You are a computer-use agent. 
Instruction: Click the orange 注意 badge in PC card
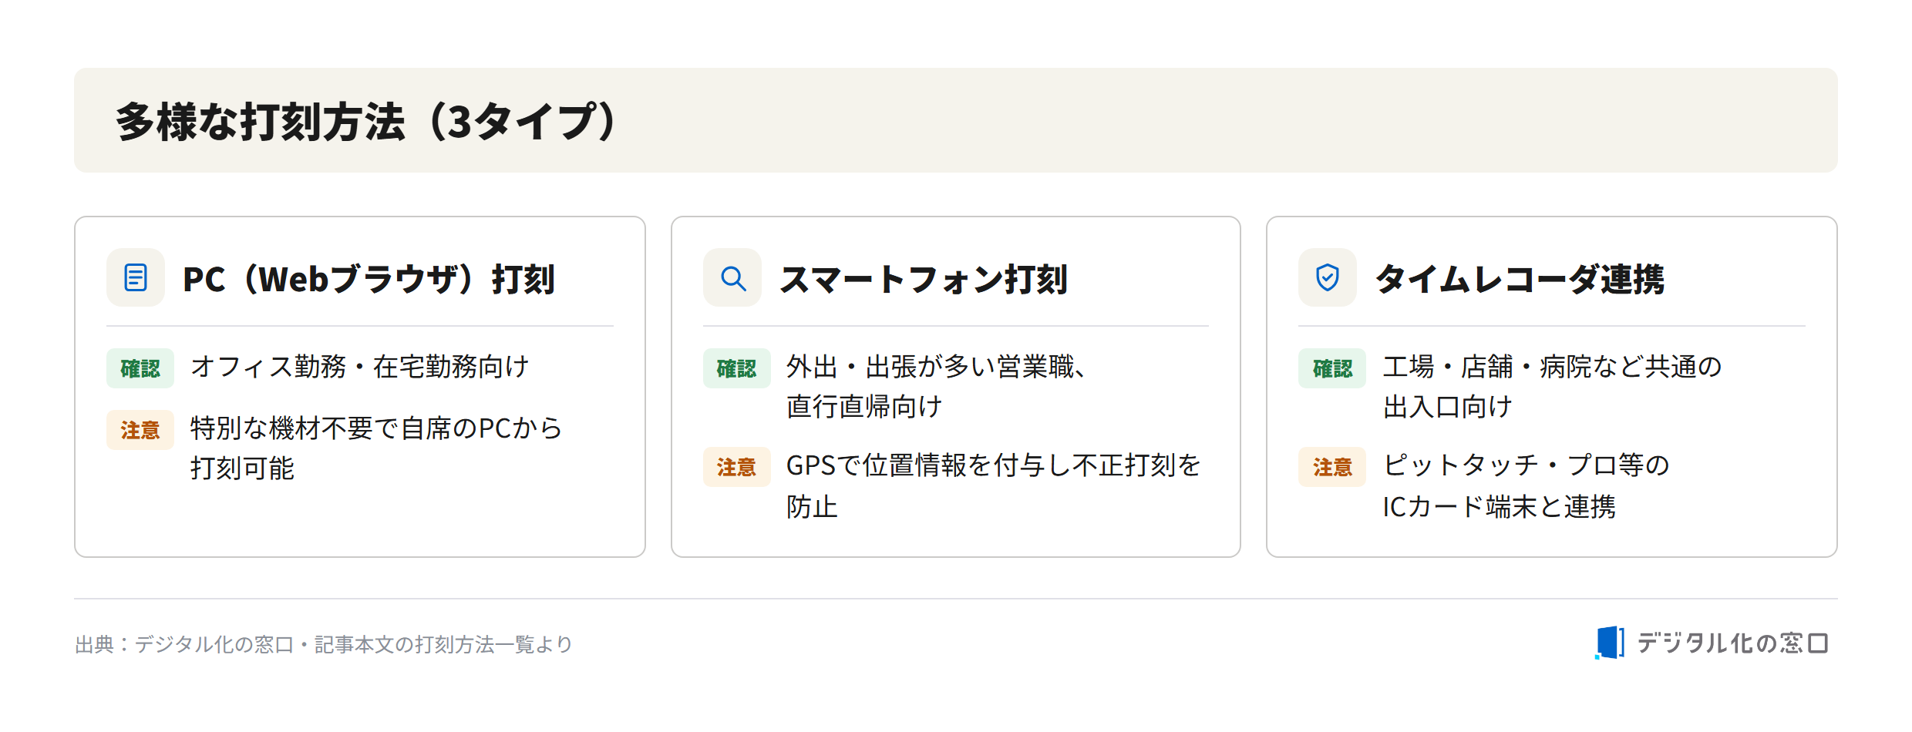pos(140,430)
